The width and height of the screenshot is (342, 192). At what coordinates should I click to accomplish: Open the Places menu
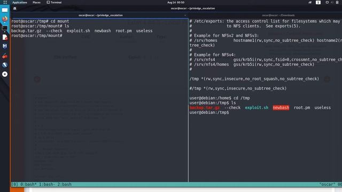pos(36,2)
